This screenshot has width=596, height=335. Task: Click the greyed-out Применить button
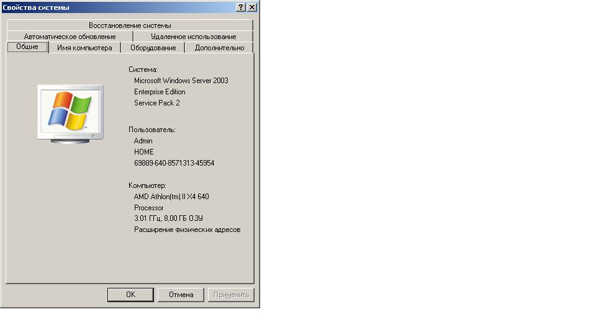[x=231, y=295]
